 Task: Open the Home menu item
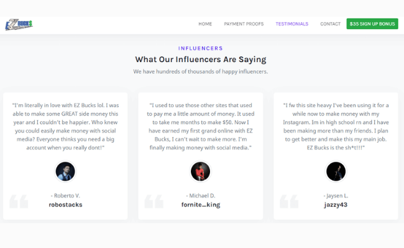[x=205, y=24]
